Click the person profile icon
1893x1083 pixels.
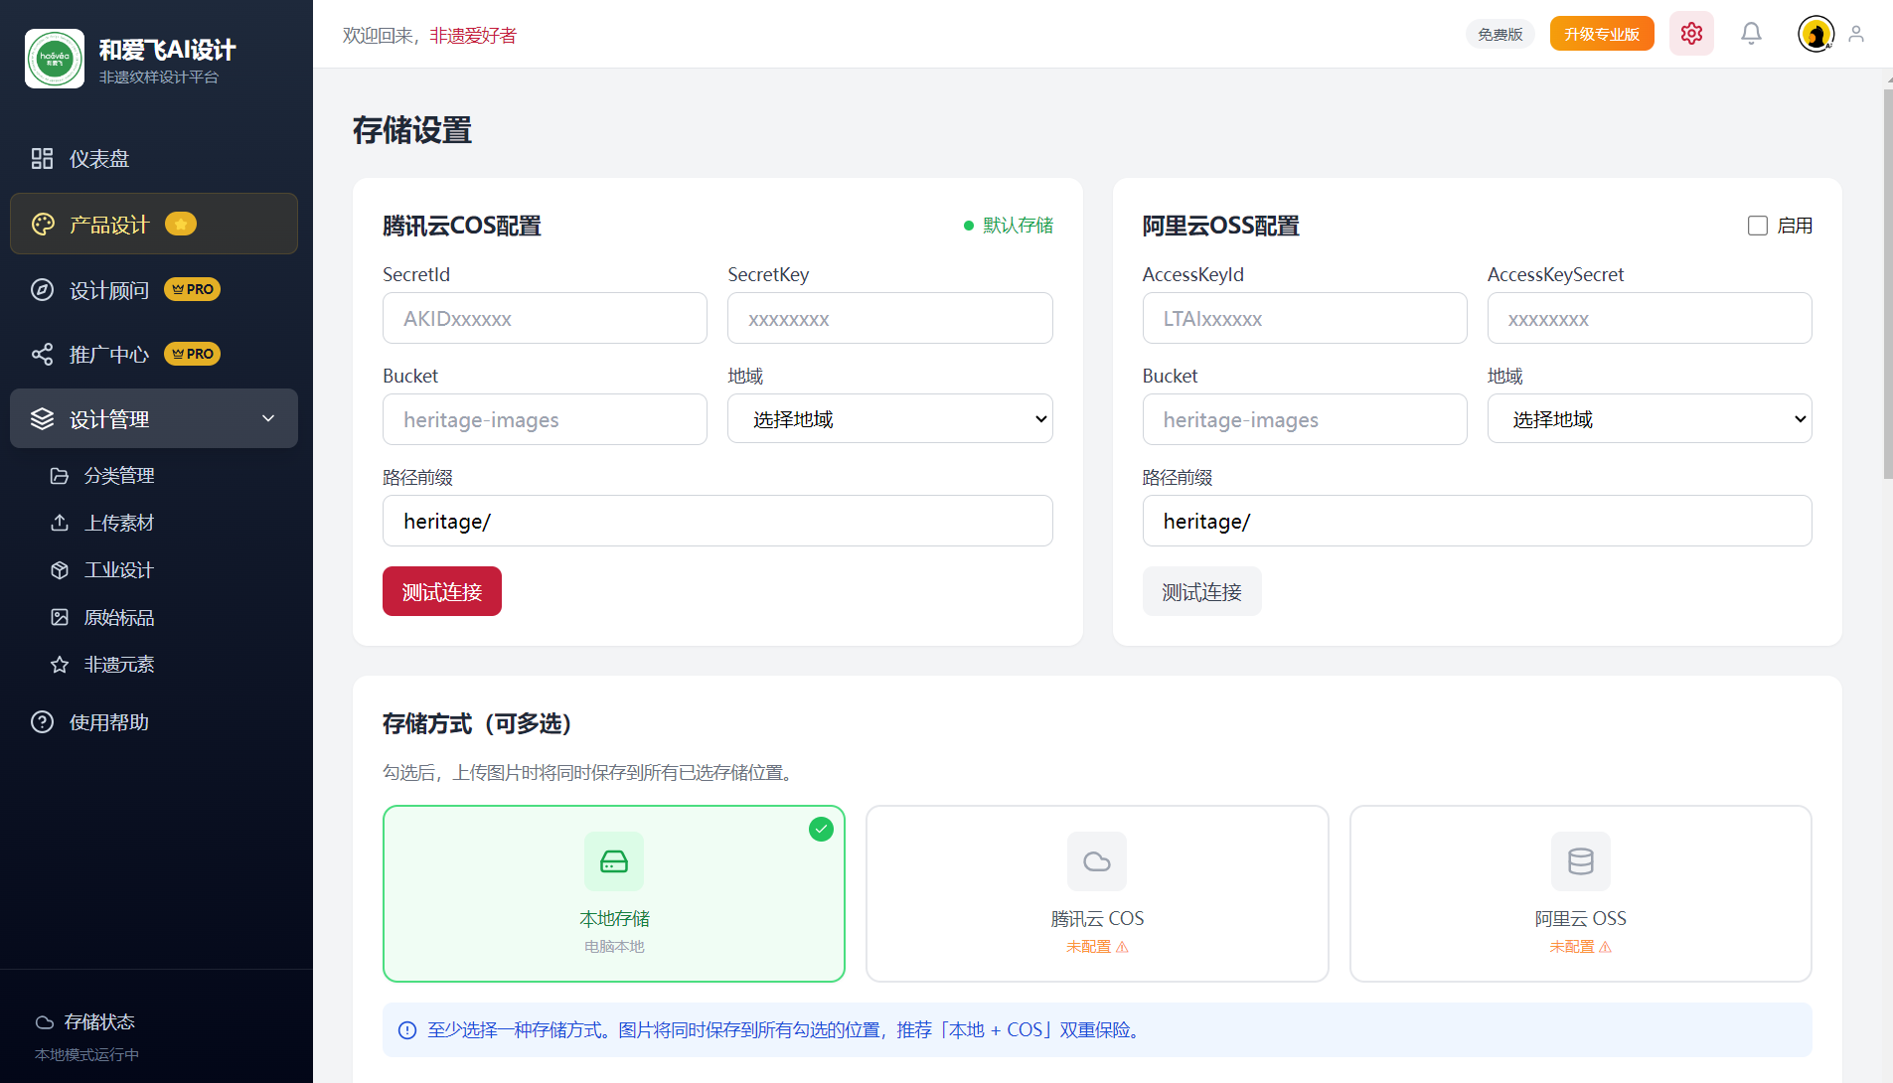[x=1856, y=34]
